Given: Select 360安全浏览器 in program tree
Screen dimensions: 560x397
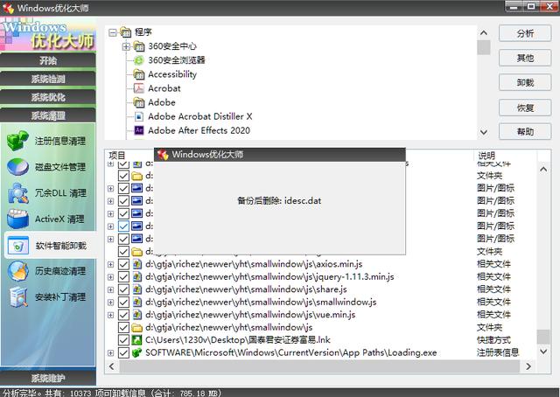Looking at the screenshot, I should [x=177, y=60].
